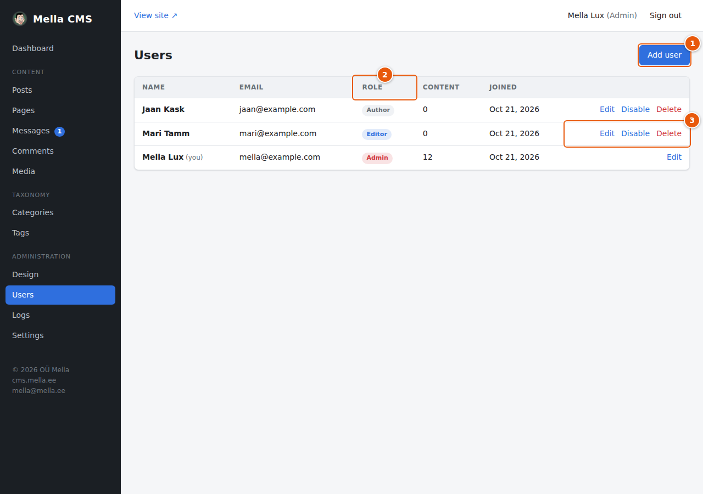The width and height of the screenshot is (703, 494).
Task: Open the Logs page
Action: (x=60, y=315)
